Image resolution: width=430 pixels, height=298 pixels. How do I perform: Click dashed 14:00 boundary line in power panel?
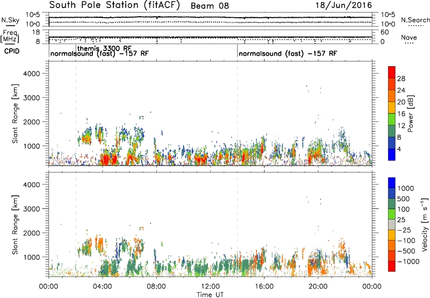click(237, 113)
